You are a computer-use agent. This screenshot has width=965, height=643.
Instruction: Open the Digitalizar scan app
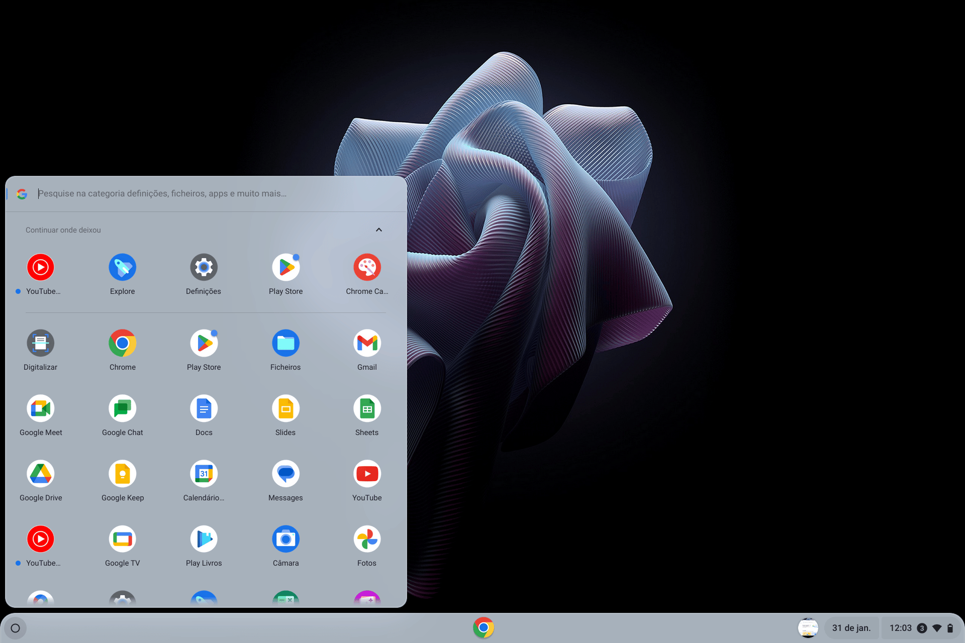pos(41,344)
